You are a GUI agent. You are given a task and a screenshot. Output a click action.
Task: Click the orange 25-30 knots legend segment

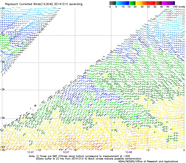145,3
